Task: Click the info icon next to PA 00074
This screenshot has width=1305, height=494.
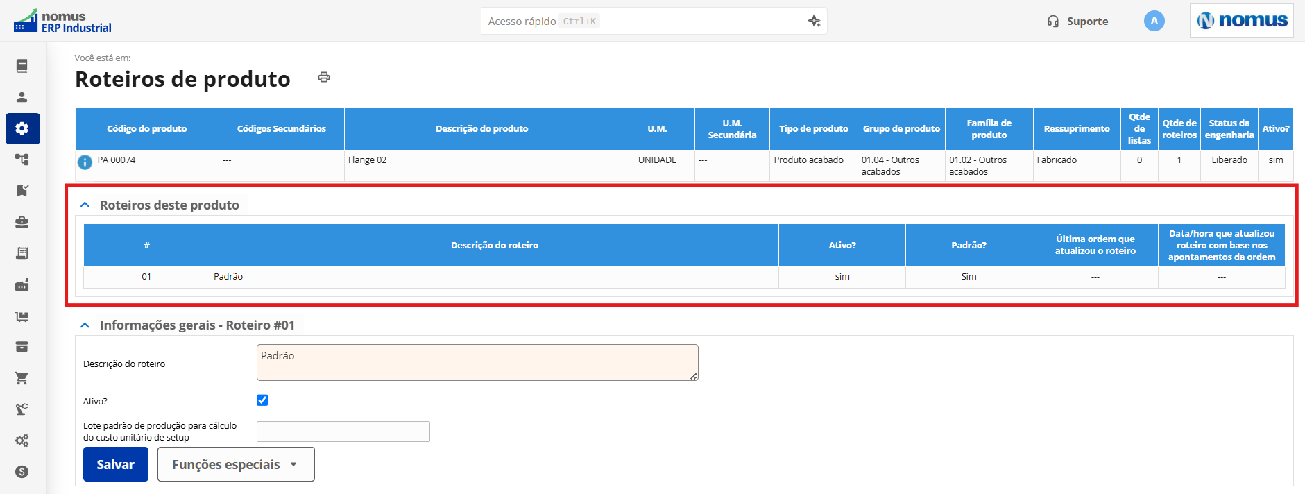Action: click(x=85, y=162)
